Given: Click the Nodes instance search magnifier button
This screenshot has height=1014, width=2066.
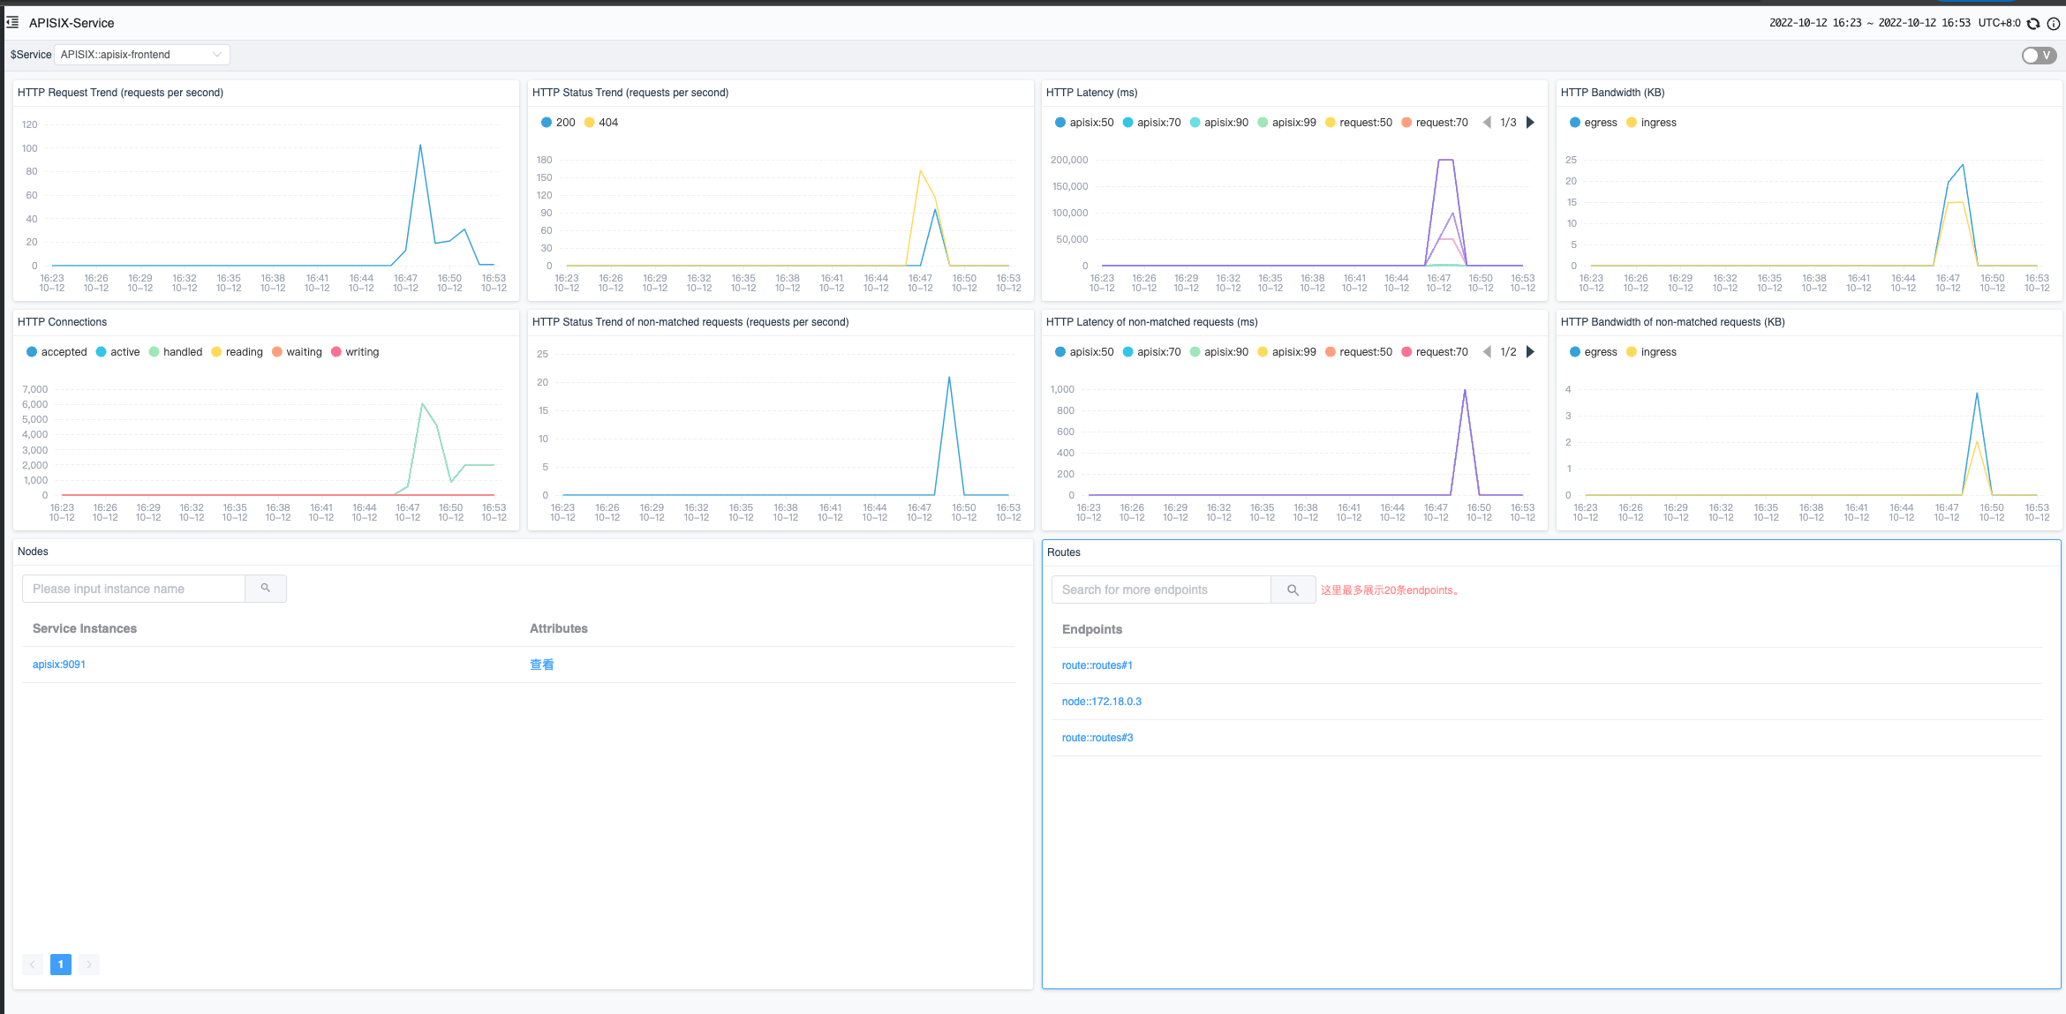Looking at the screenshot, I should (265, 589).
